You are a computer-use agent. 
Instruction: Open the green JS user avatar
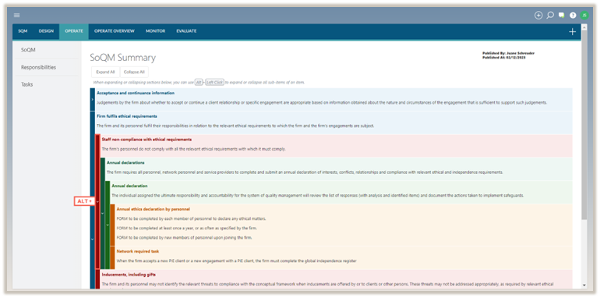click(x=584, y=16)
